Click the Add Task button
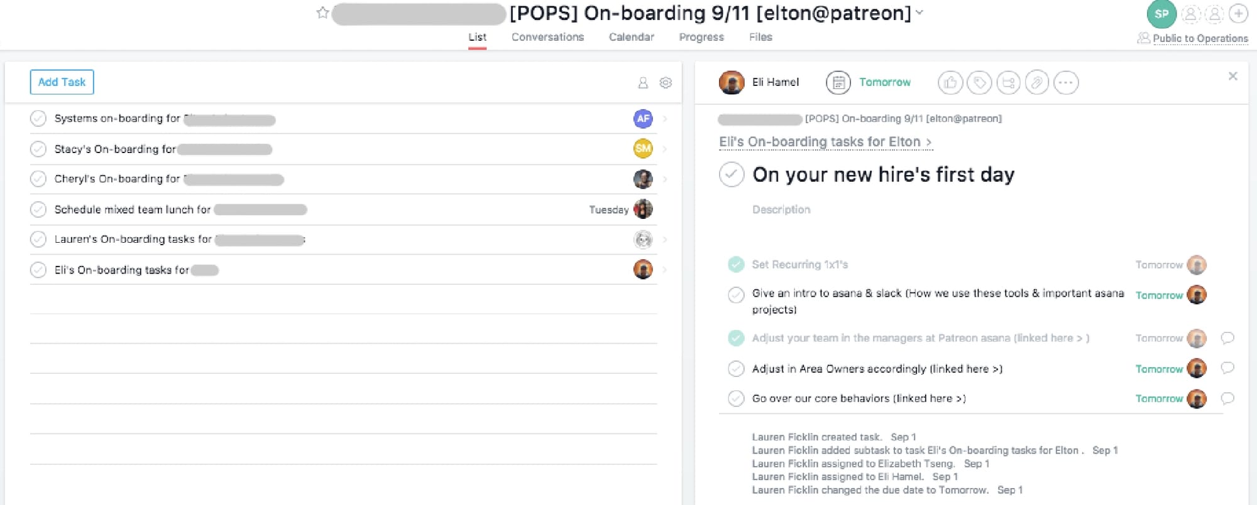 [x=62, y=82]
